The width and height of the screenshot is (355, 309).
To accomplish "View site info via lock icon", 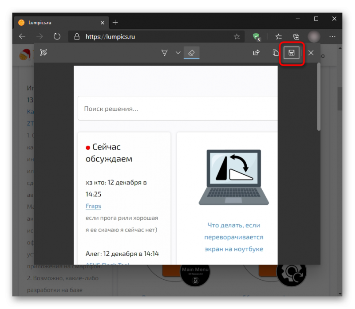I will 77,37.
